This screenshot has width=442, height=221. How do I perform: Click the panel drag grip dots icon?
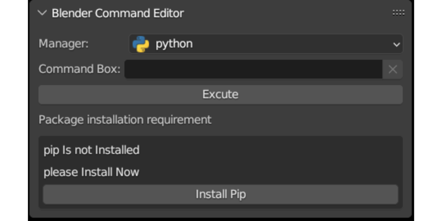tap(398, 13)
